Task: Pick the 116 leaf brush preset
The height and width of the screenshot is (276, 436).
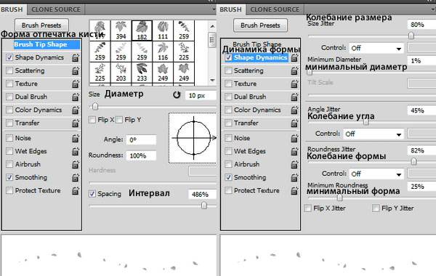Action: pos(163,52)
